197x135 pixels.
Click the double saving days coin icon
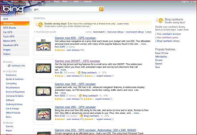coord(40,25)
